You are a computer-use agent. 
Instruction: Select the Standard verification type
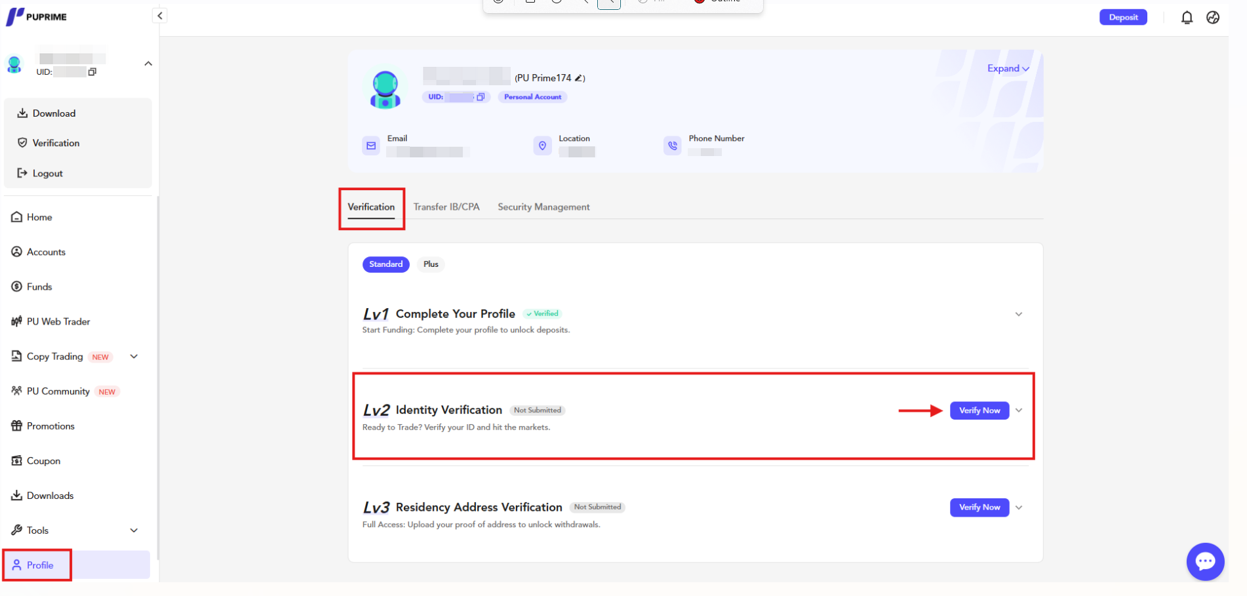pyautogui.click(x=386, y=264)
